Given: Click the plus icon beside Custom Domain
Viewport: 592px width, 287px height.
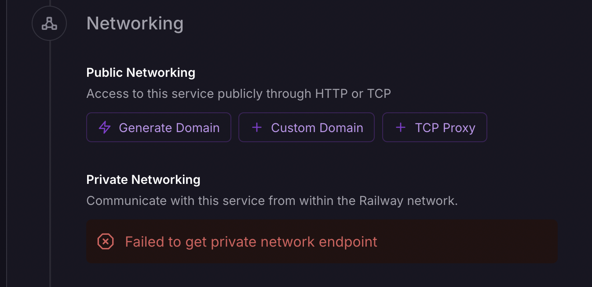Looking at the screenshot, I should pos(256,128).
